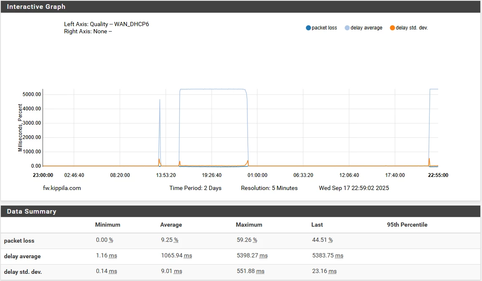
Task: Click the 17:40:00 x-axis tick label
Action: click(395, 175)
